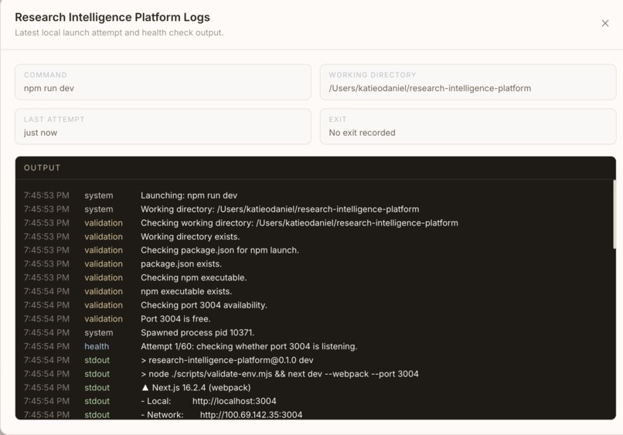Select log line 'Checking npm executable.'
This screenshot has width=623, height=435.
point(193,277)
